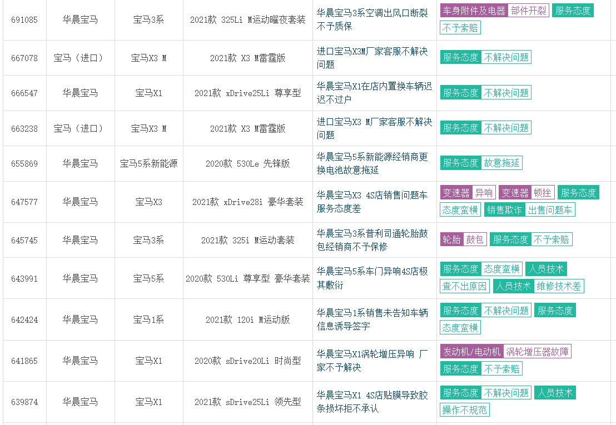616x425 pixels.
Task: Click series cell 宝马5系新能源
Action: pos(148,164)
